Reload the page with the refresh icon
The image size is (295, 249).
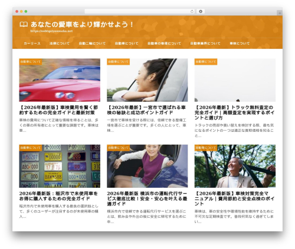tap(192, 11)
